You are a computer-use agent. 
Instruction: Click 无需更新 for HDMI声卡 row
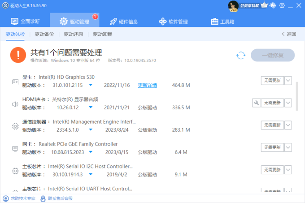272,103
